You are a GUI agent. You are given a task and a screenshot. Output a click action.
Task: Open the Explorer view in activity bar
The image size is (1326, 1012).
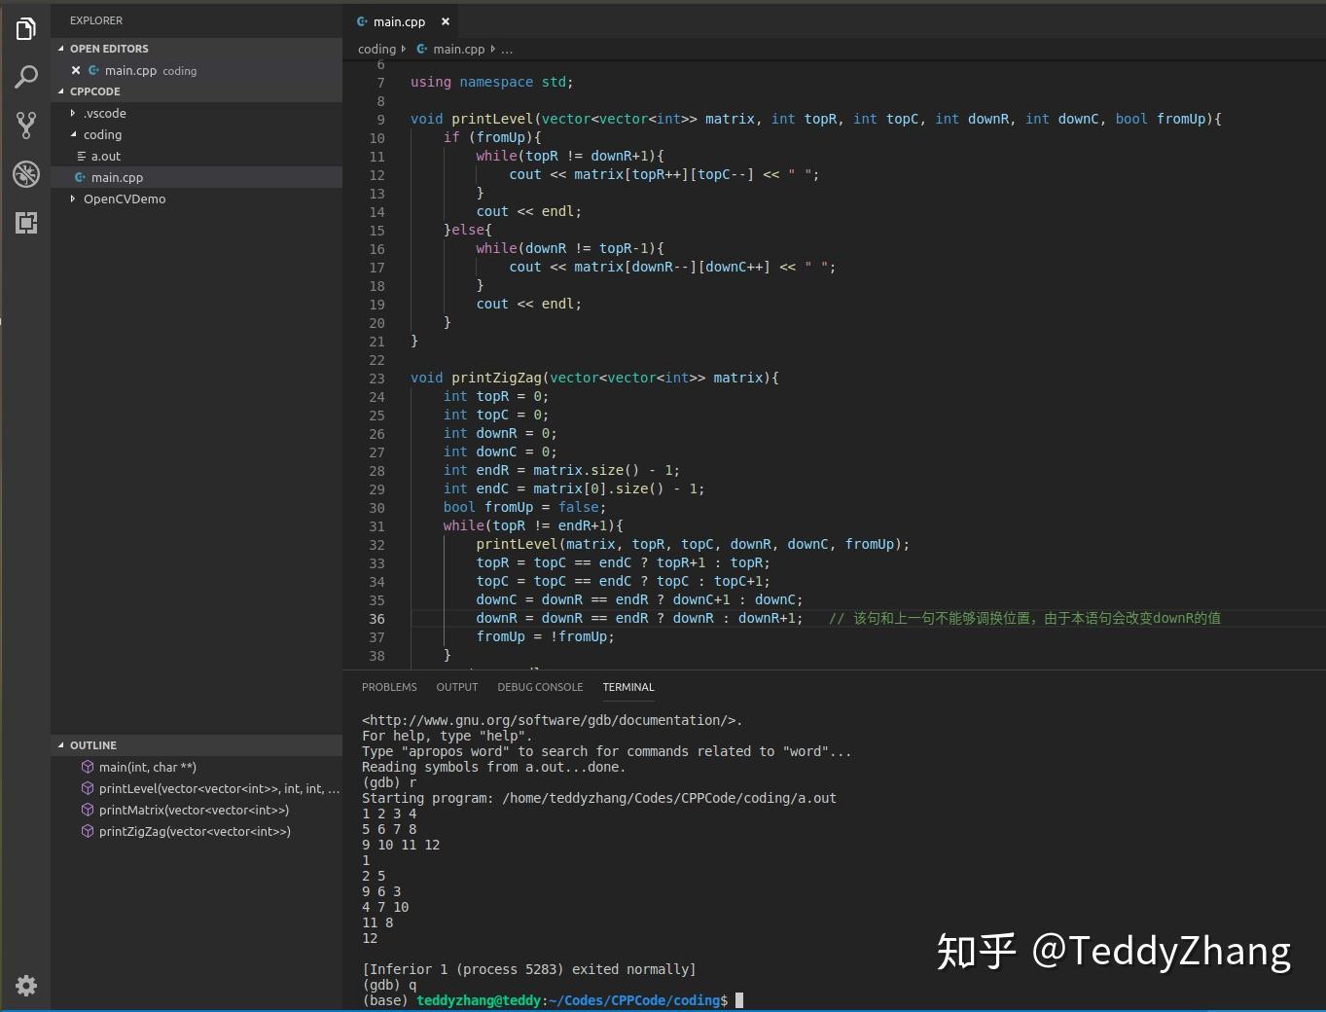click(x=26, y=29)
